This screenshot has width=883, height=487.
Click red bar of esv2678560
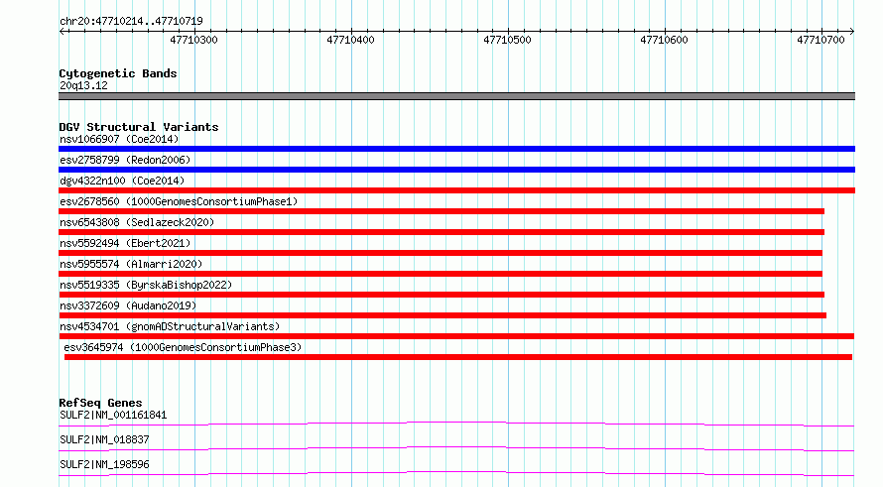[x=441, y=211]
